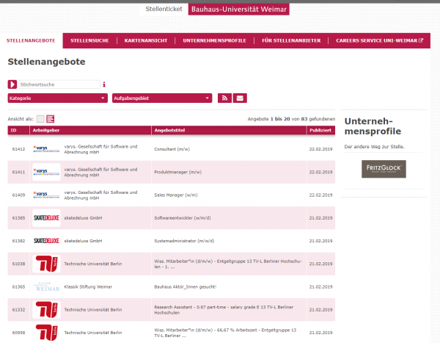Screen dimensions: 440x343
Task: Click Klassik Stiftung Weimar employer name
Action: [88, 286]
